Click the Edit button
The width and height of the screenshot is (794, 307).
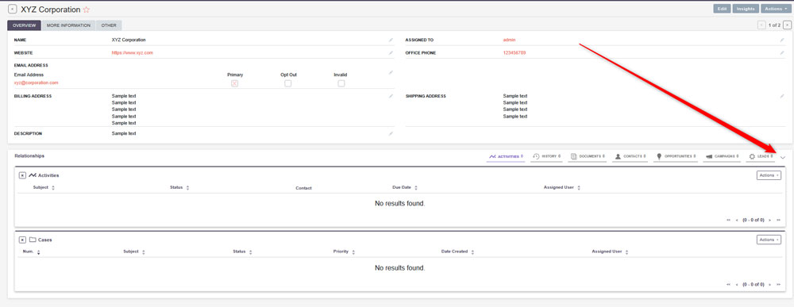click(722, 9)
